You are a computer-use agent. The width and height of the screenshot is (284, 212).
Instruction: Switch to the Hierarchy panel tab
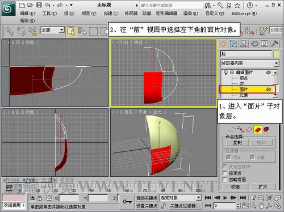pyautogui.click(x=244, y=44)
